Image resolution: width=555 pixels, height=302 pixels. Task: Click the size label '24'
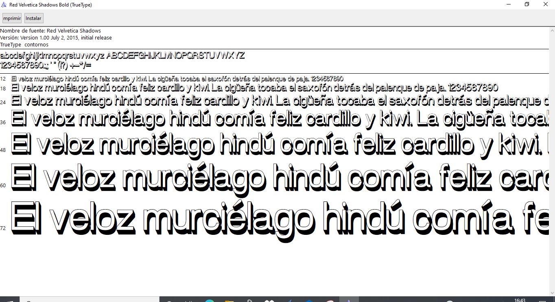point(3,102)
